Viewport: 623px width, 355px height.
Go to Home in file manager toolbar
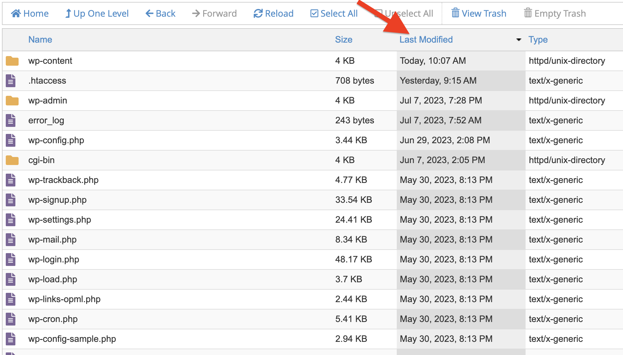pyautogui.click(x=30, y=13)
